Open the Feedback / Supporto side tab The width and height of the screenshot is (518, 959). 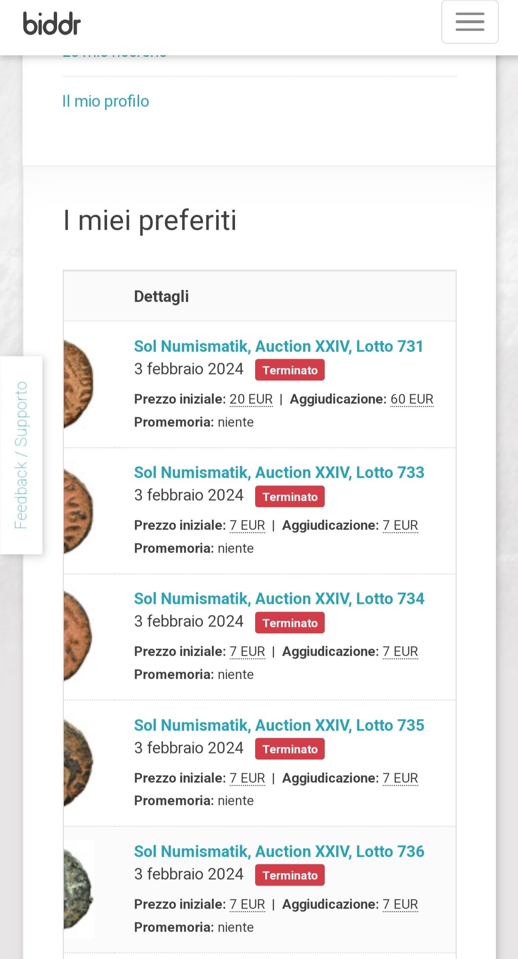click(21, 455)
